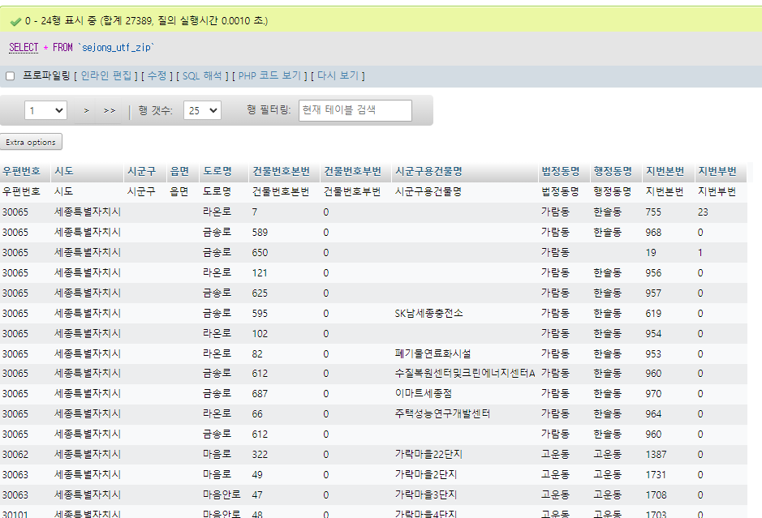Viewport: 762px width, 518px height.
Task: Sort by 건물번호부번 column header
Action: 352,171
